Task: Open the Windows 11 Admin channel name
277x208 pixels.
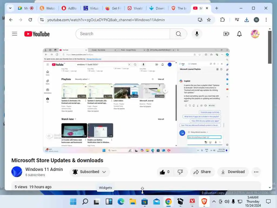Action: (44, 169)
